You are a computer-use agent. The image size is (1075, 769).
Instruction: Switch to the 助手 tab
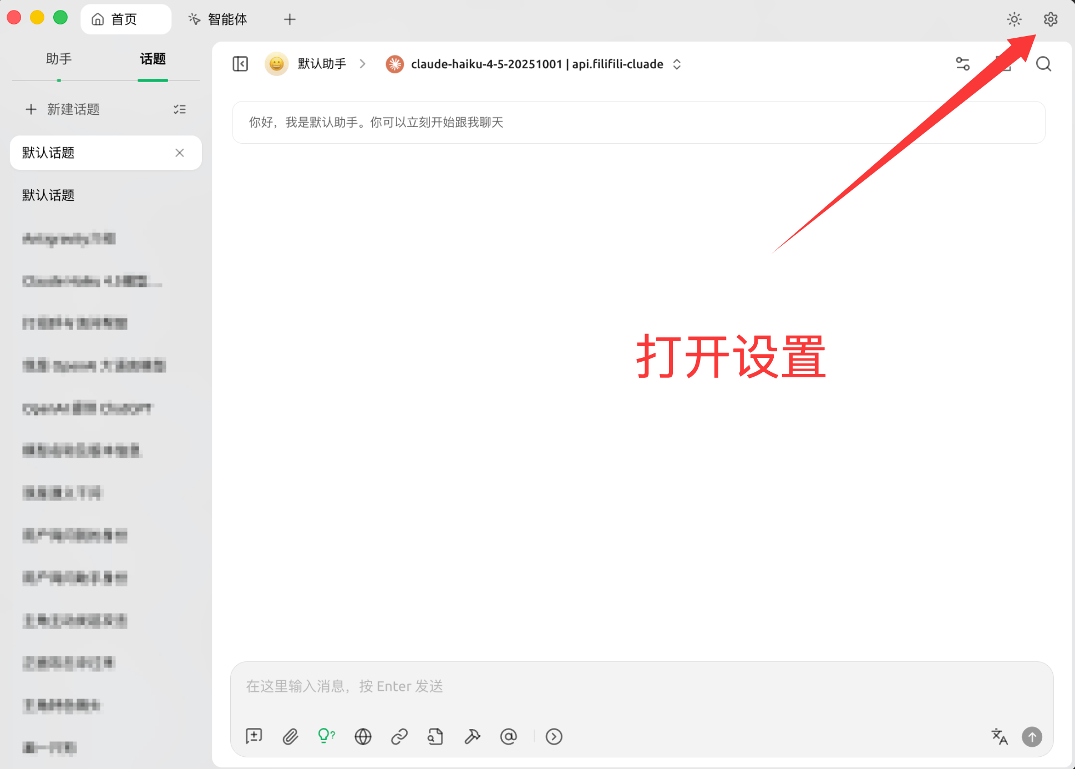[x=59, y=59]
